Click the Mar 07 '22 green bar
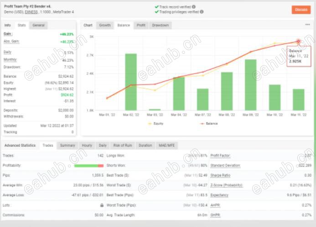This screenshot has width=316, height=227. (x=203, y=99)
